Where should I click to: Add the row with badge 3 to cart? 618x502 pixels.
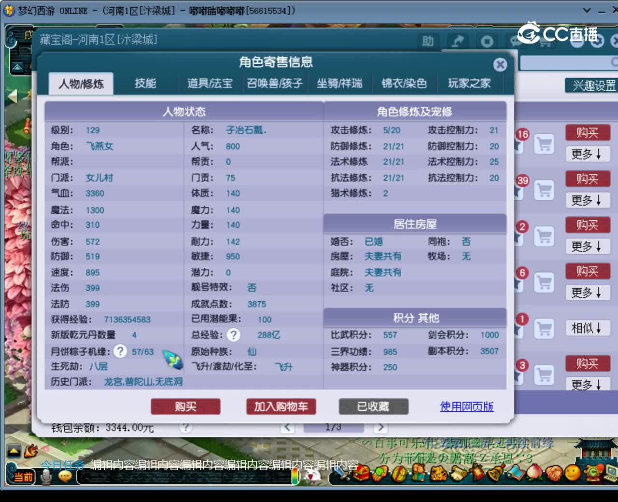(x=544, y=375)
